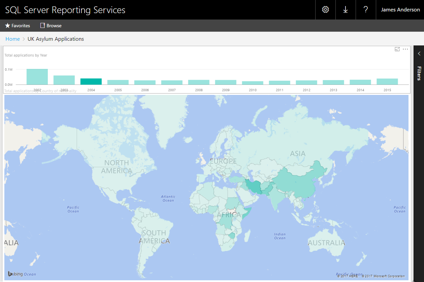Click the SQL Server Reporting Services title

point(65,10)
